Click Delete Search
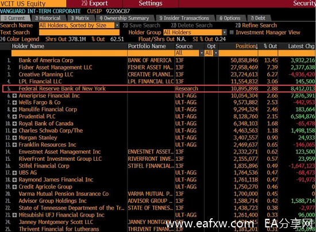 pyautogui.click(x=192, y=25)
